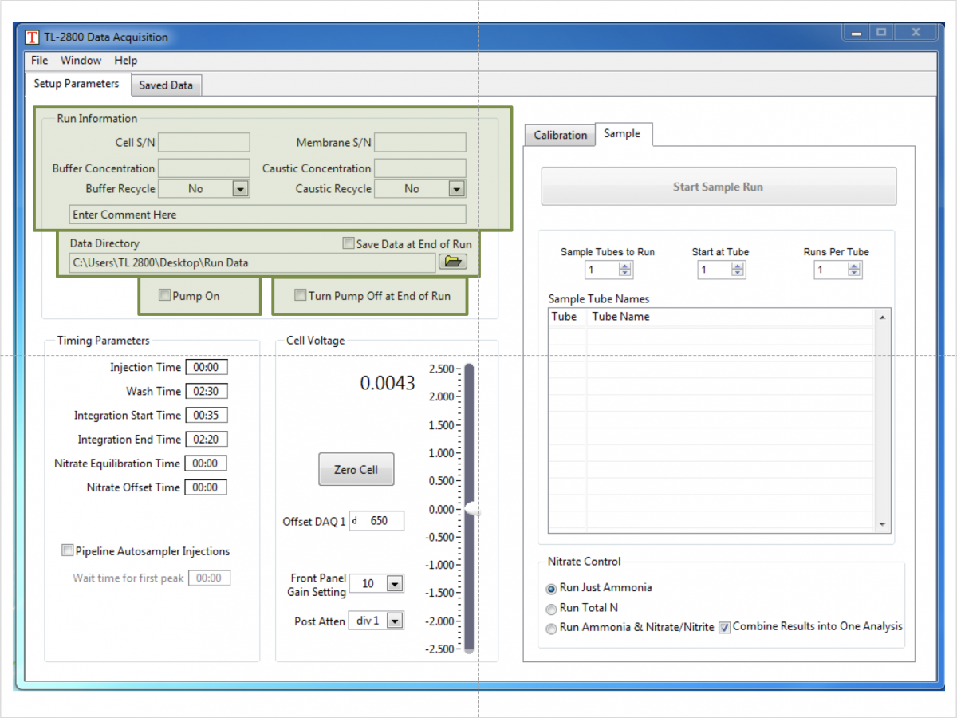Open the Buffer Recycle dropdown
The image size is (957, 718).
click(240, 189)
